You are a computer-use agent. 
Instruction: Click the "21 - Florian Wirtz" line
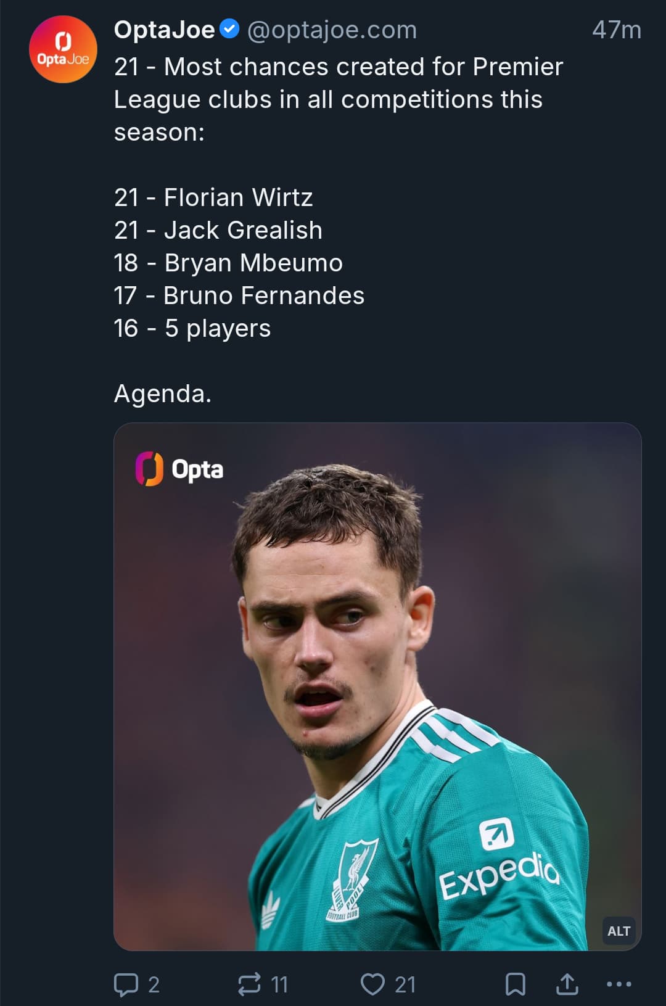[213, 197]
